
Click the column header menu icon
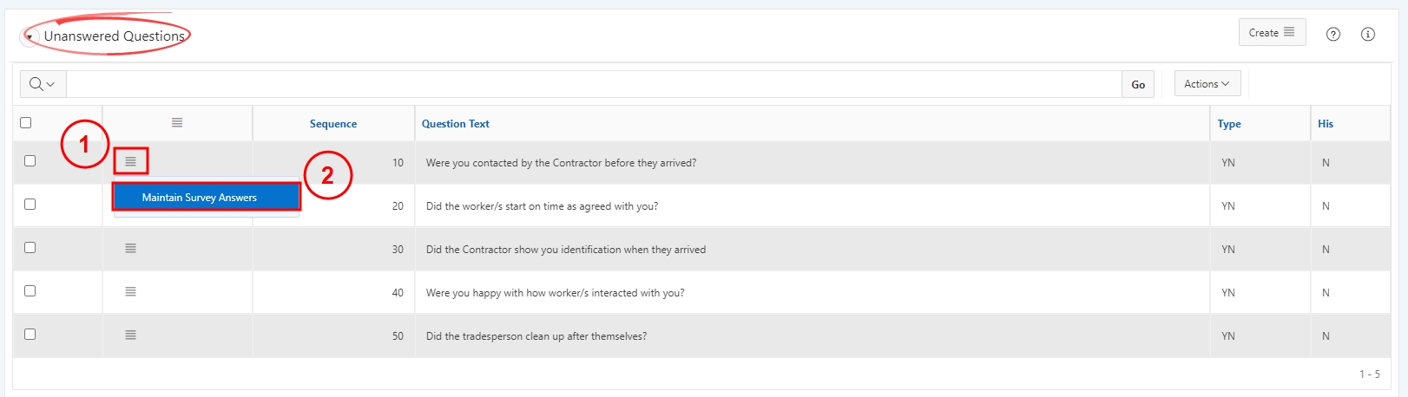pos(177,122)
